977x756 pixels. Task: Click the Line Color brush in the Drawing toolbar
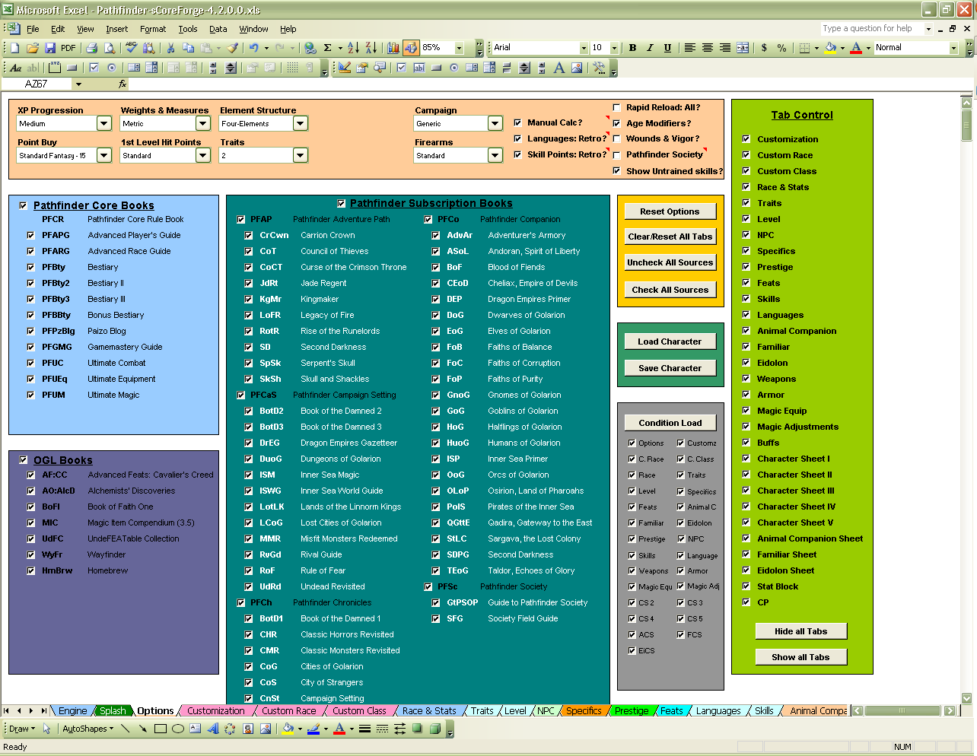(x=313, y=729)
